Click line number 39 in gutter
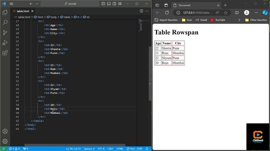The width and height of the screenshot is (270, 151). [17, 109]
